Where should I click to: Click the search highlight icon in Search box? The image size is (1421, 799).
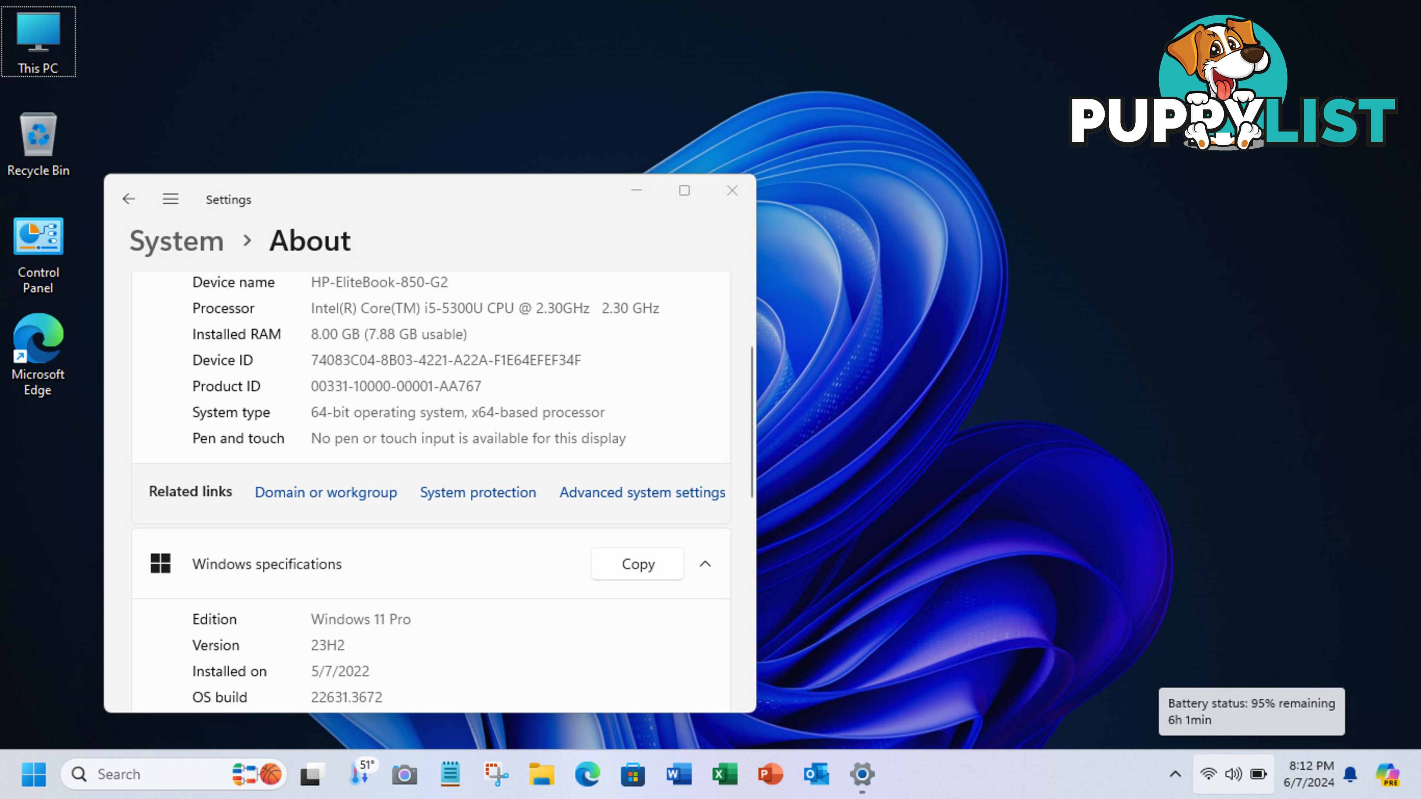click(x=257, y=774)
